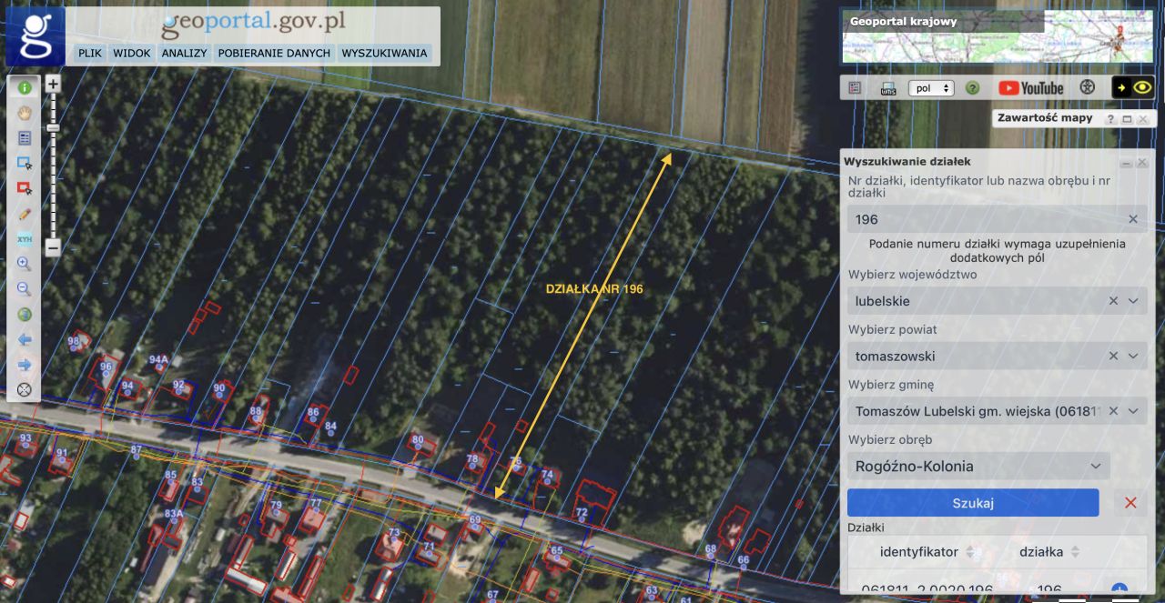The width and height of the screenshot is (1165, 603).
Task: Click the crossed circle tool in left toolbar
Action: click(25, 389)
